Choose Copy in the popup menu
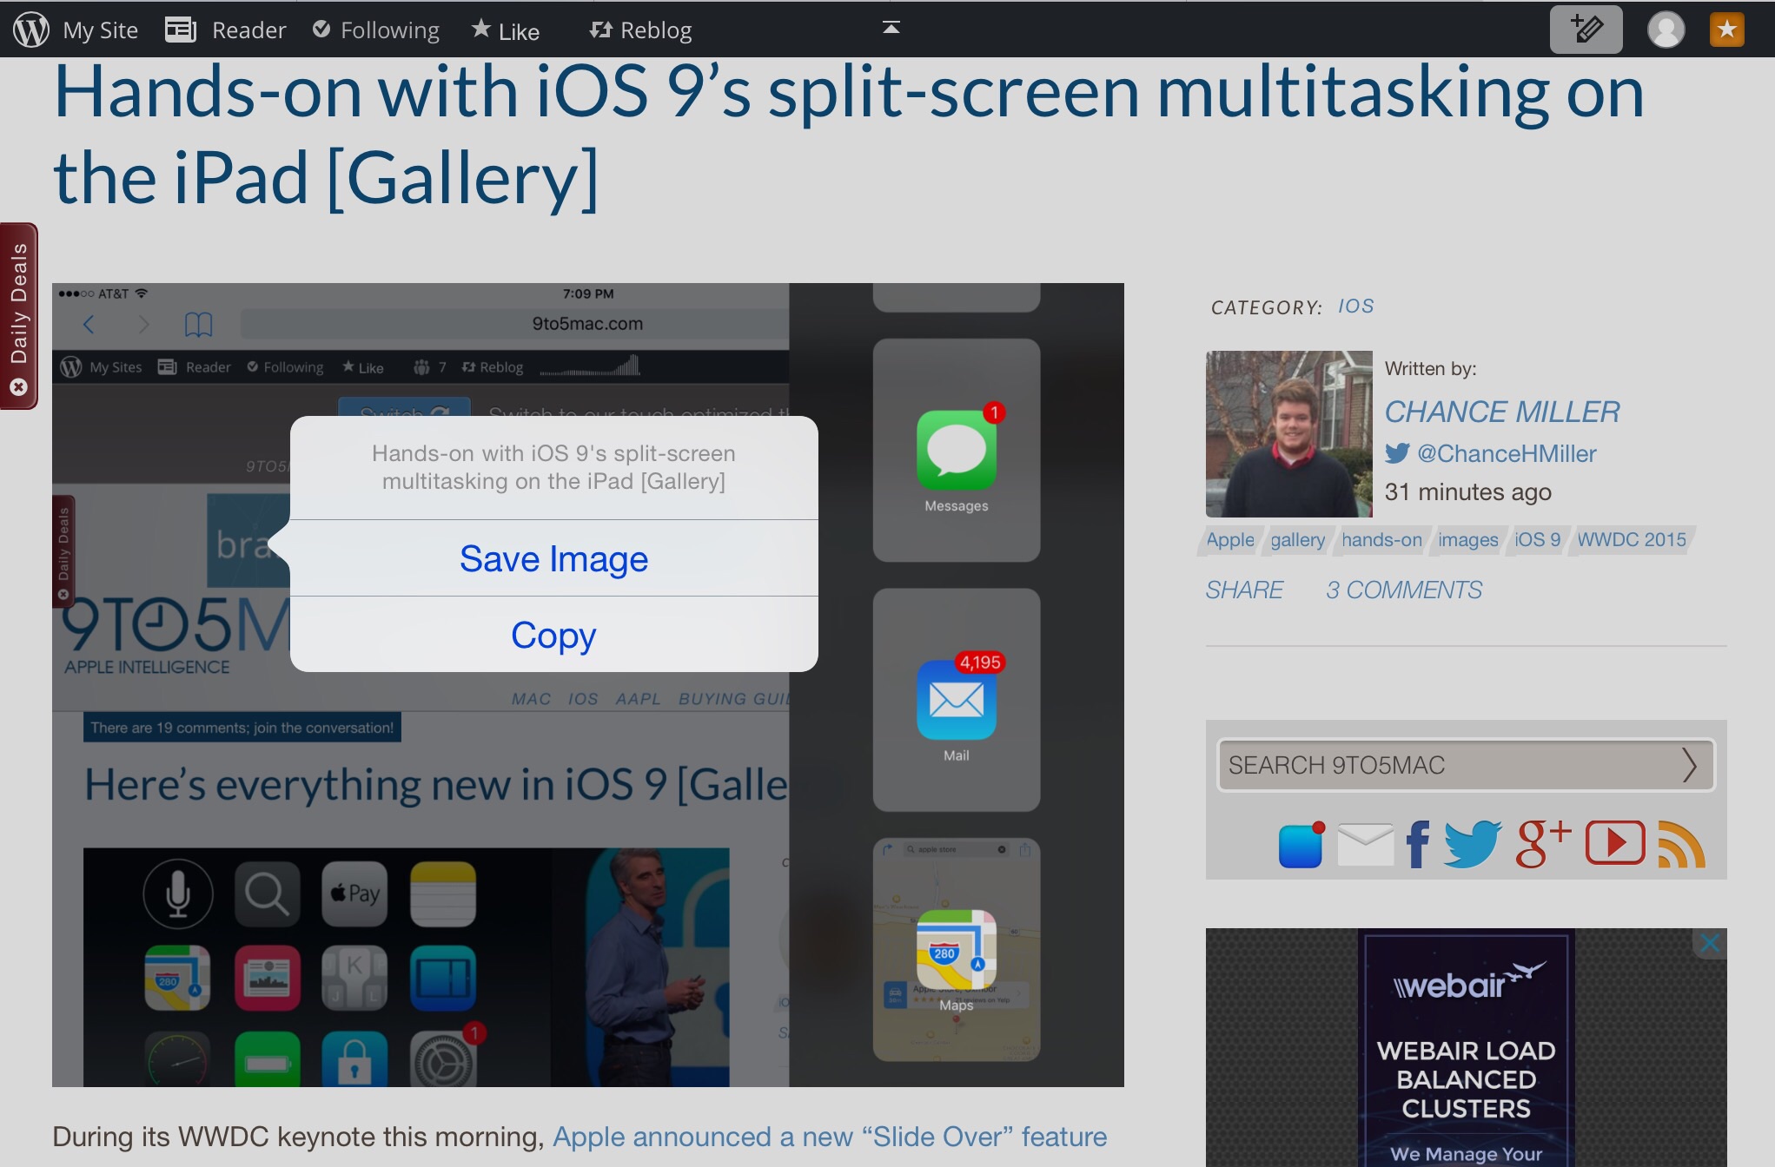The width and height of the screenshot is (1775, 1167). (x=553, y=635)
